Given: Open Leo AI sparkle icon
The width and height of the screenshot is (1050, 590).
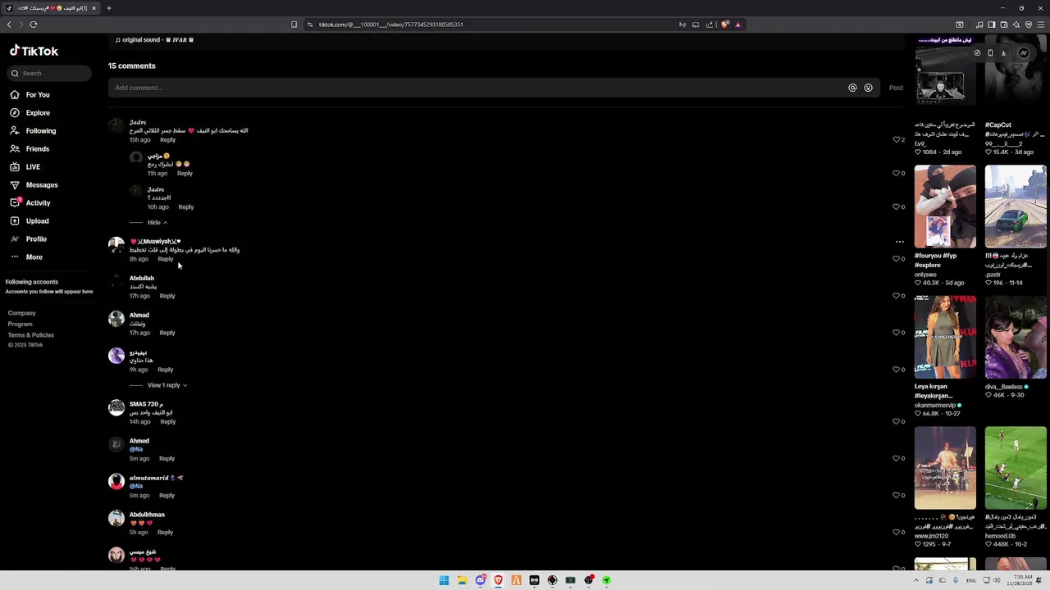Looking at the screenshot, I should tap(1016, 25).
